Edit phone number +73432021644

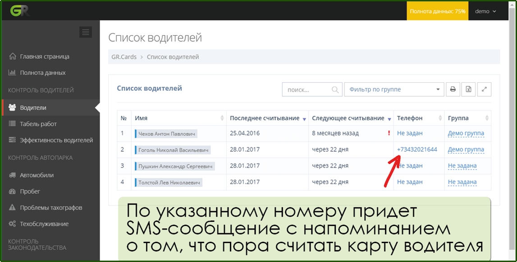(417, 149)
